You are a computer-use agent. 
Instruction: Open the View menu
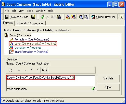(21, 11)
